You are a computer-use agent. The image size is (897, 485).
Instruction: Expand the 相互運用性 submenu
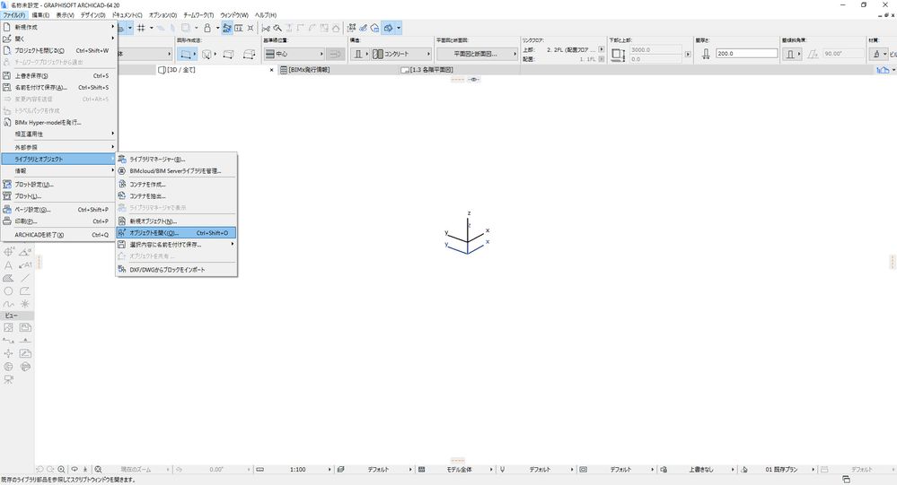coord(58,134)
